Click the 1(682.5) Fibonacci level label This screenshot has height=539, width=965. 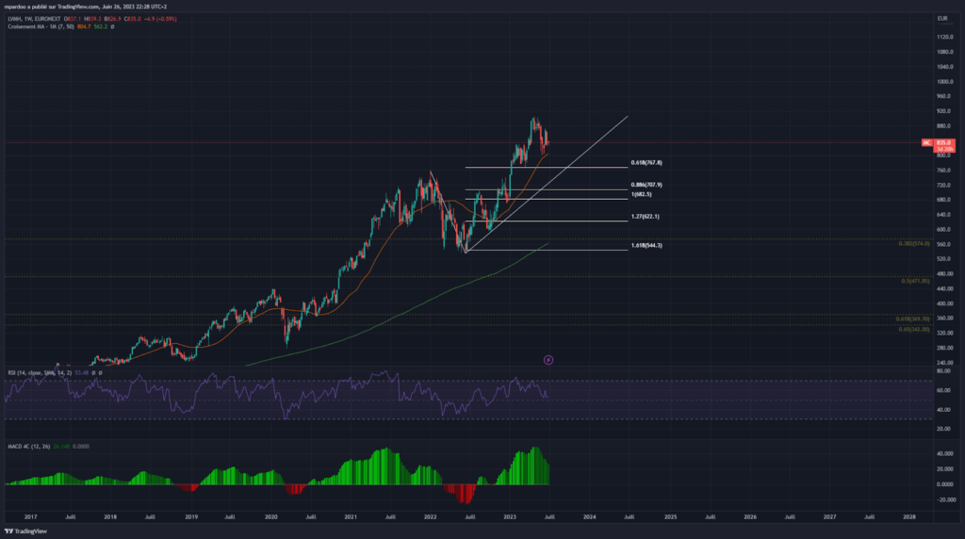pos(642,194)
